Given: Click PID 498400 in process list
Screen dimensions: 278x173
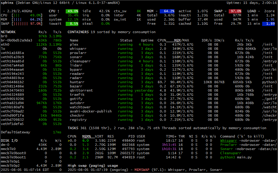Looking at the screenshot, I should 128,140.
